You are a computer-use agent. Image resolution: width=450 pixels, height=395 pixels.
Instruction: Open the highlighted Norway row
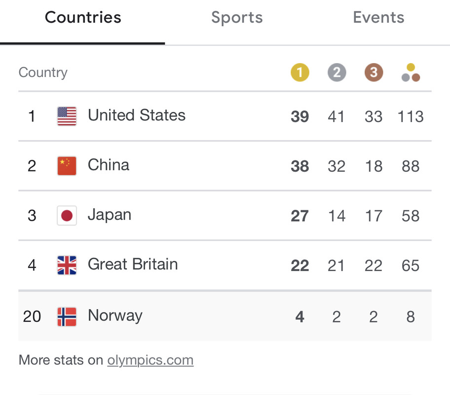[x=225, y=316]
